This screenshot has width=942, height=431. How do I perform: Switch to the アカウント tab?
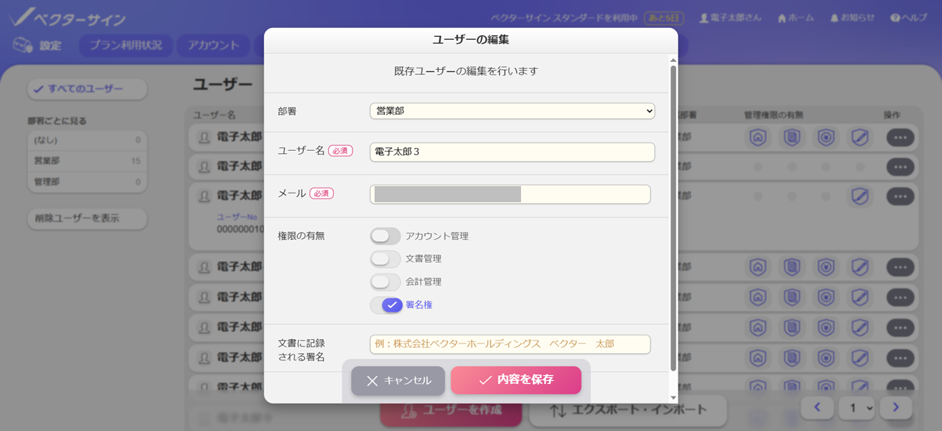(213, 46)
